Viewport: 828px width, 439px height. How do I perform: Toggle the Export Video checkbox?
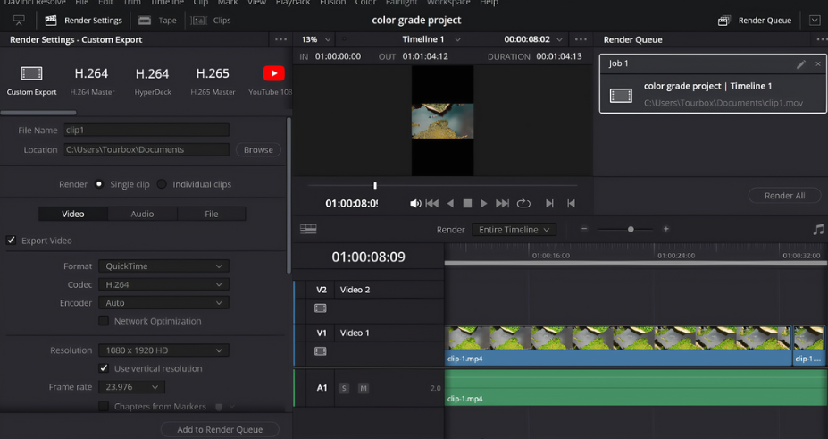point(11,240)
